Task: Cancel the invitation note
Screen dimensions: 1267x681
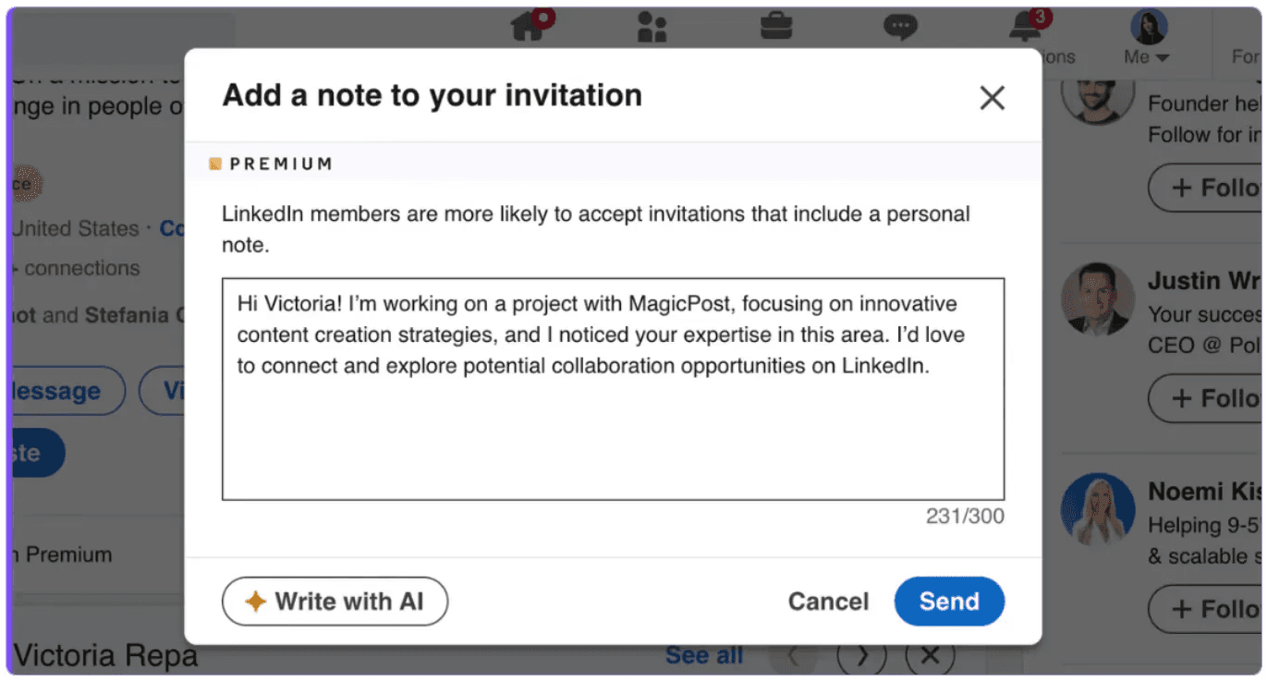Action: click(x=828, y=602)
